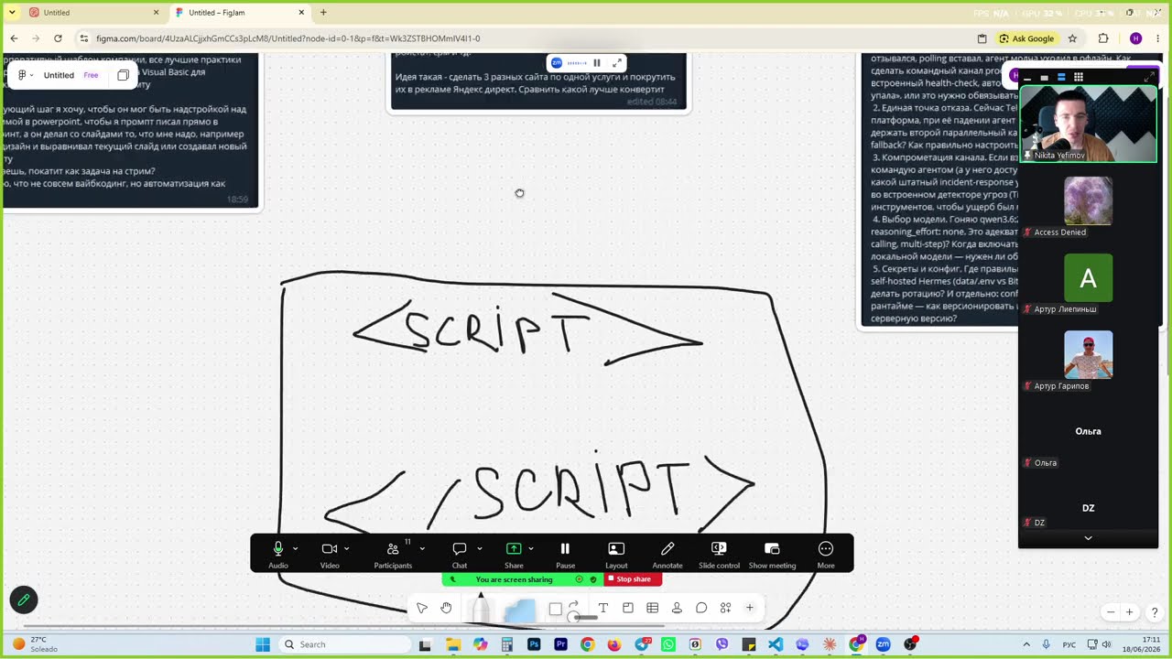Screen dimensions: 1172x659
Task: Toggle the FigJam pages panel icon
Action: [123, 75]
